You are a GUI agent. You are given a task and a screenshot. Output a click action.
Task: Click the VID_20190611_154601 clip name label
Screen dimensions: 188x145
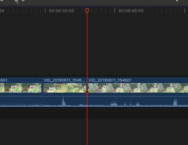(110, 80)
